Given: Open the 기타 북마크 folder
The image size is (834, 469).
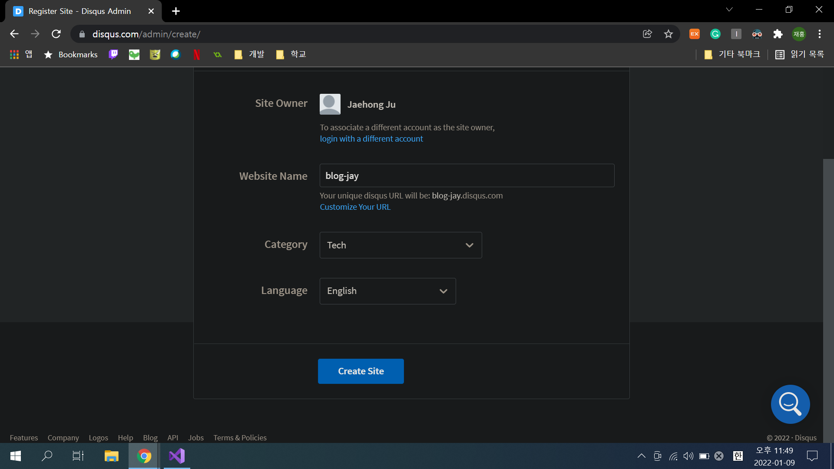Looking at the screenshot, I should coord(732,54).
